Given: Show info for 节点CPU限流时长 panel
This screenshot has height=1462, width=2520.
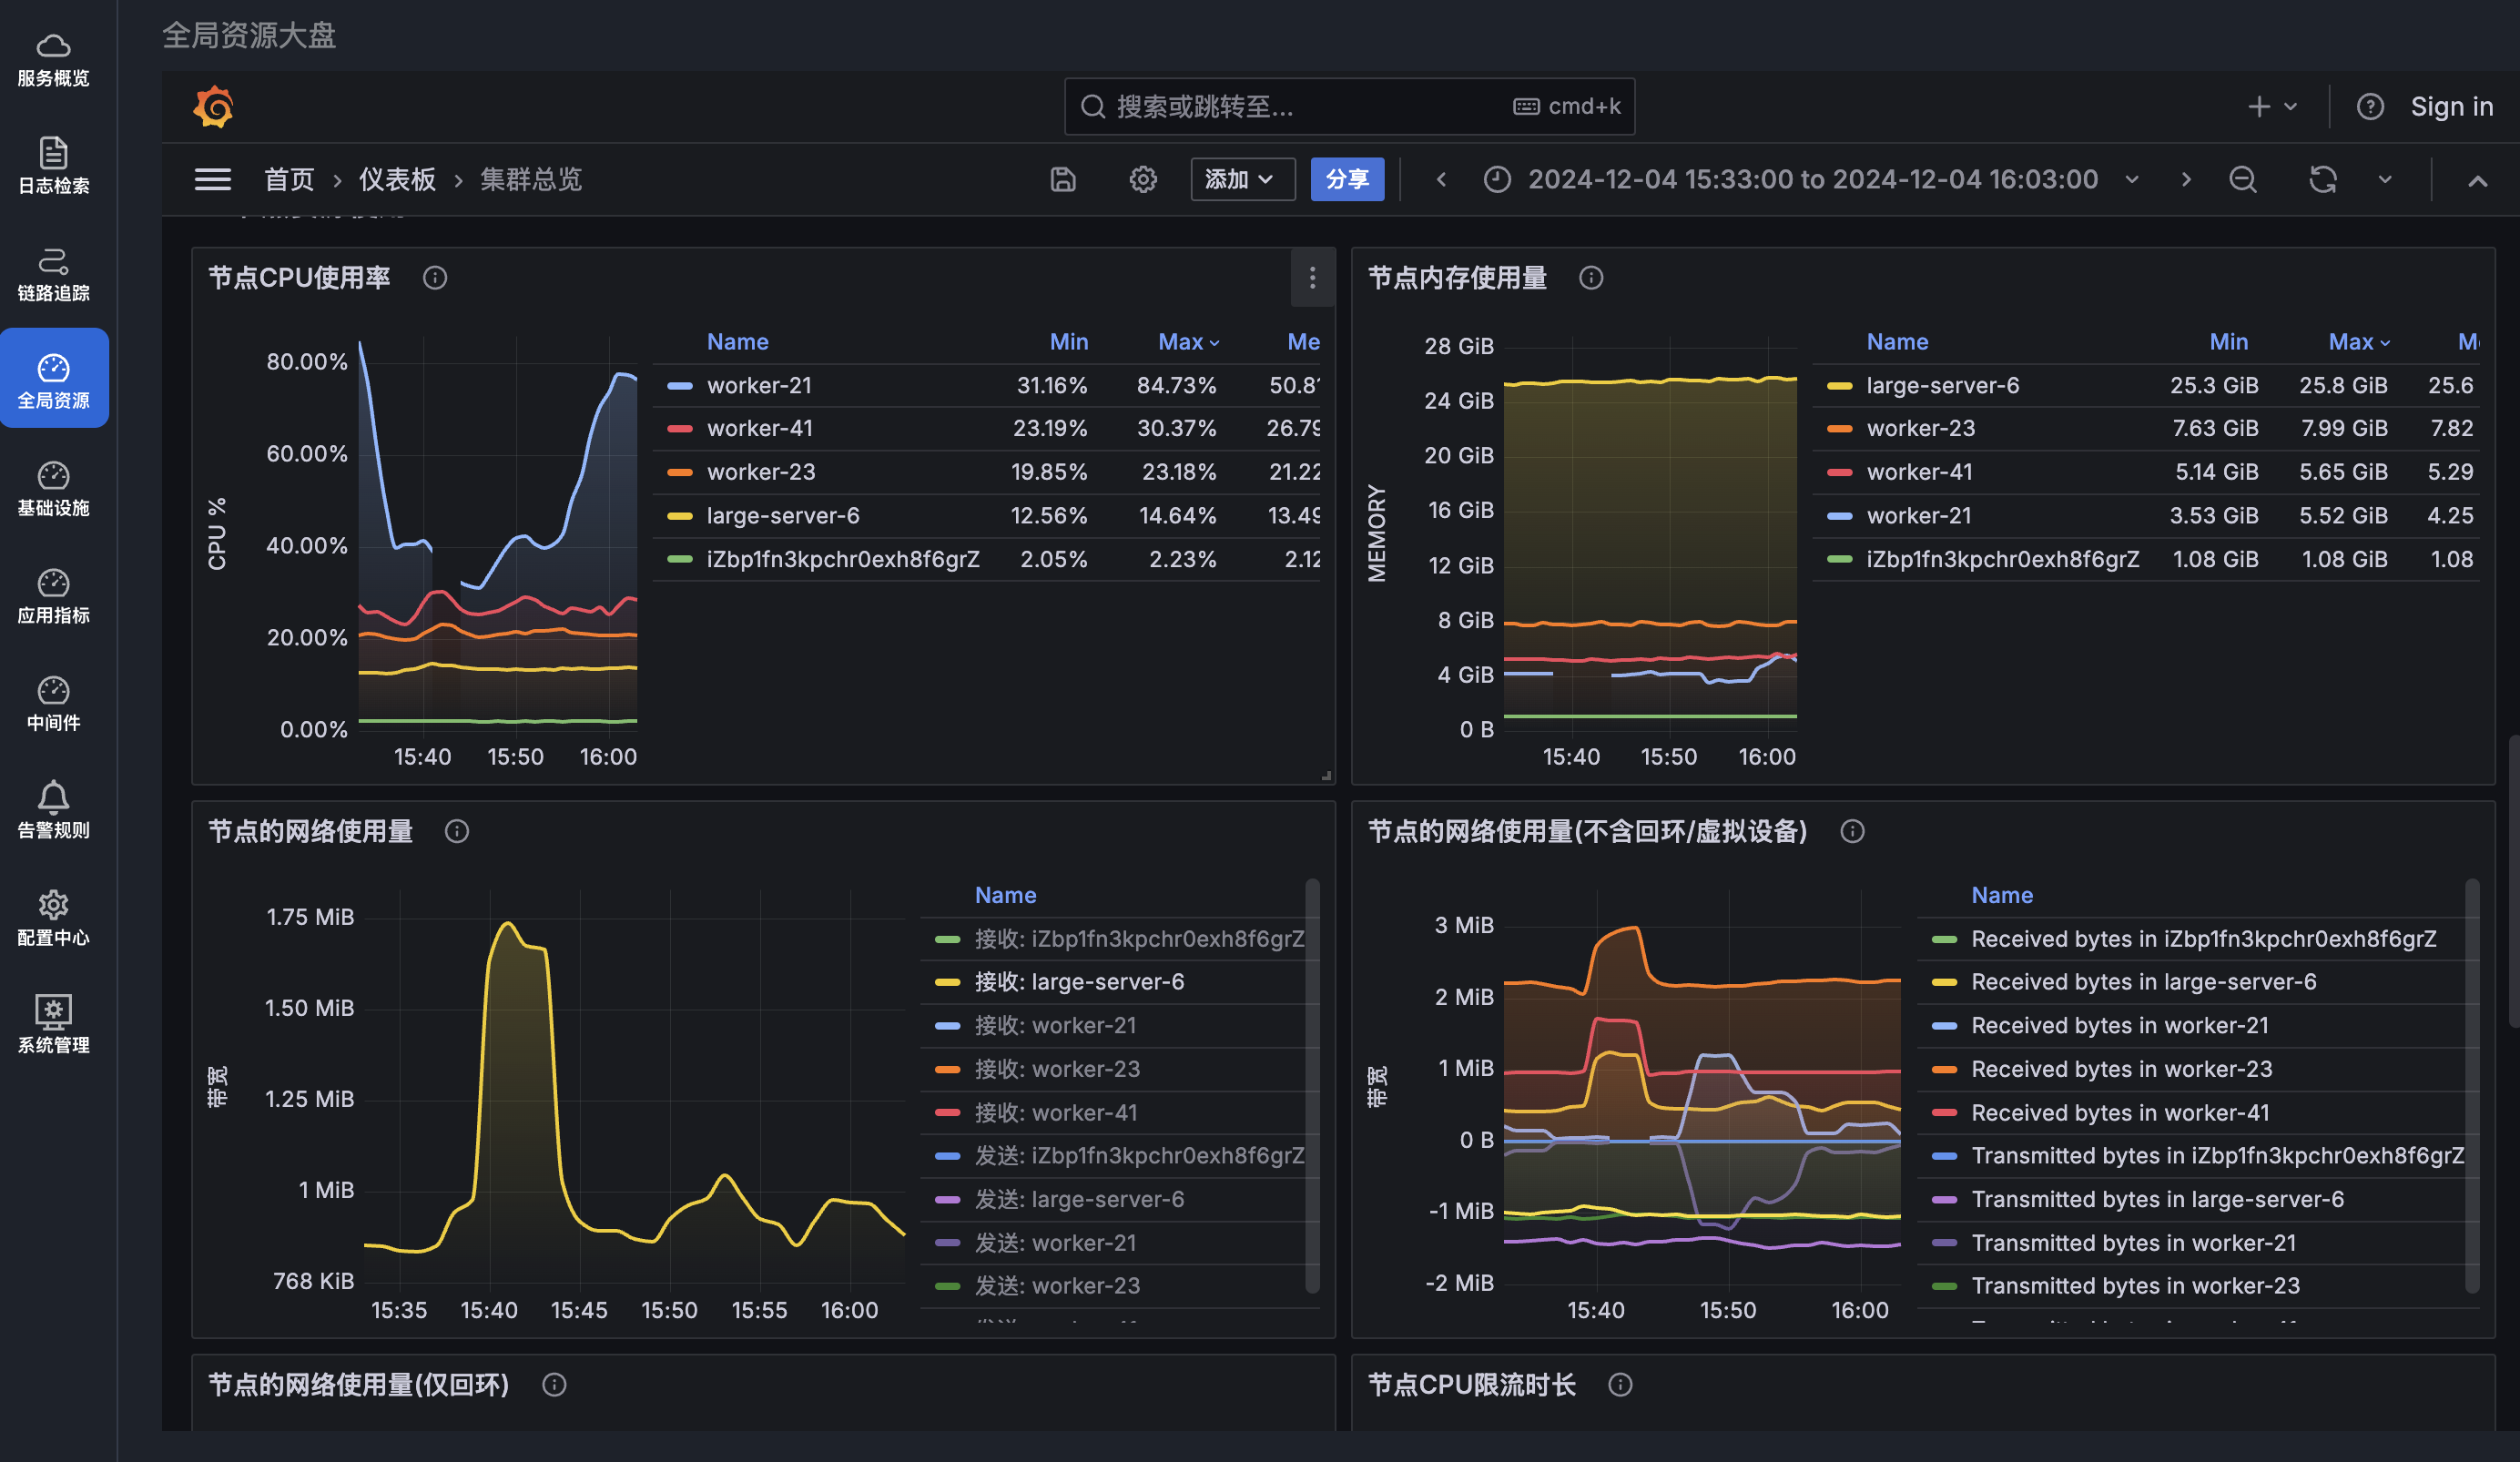Looking at the screenshot, I should (1620, 1384).
